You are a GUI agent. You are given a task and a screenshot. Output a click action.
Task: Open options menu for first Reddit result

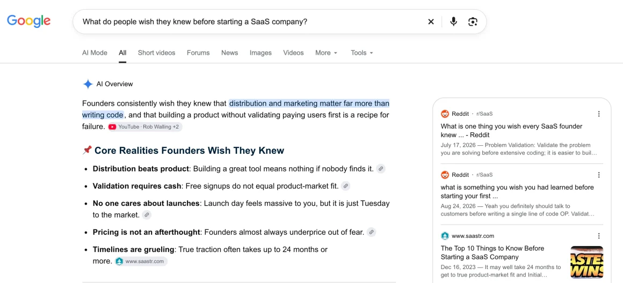point(599,114)
